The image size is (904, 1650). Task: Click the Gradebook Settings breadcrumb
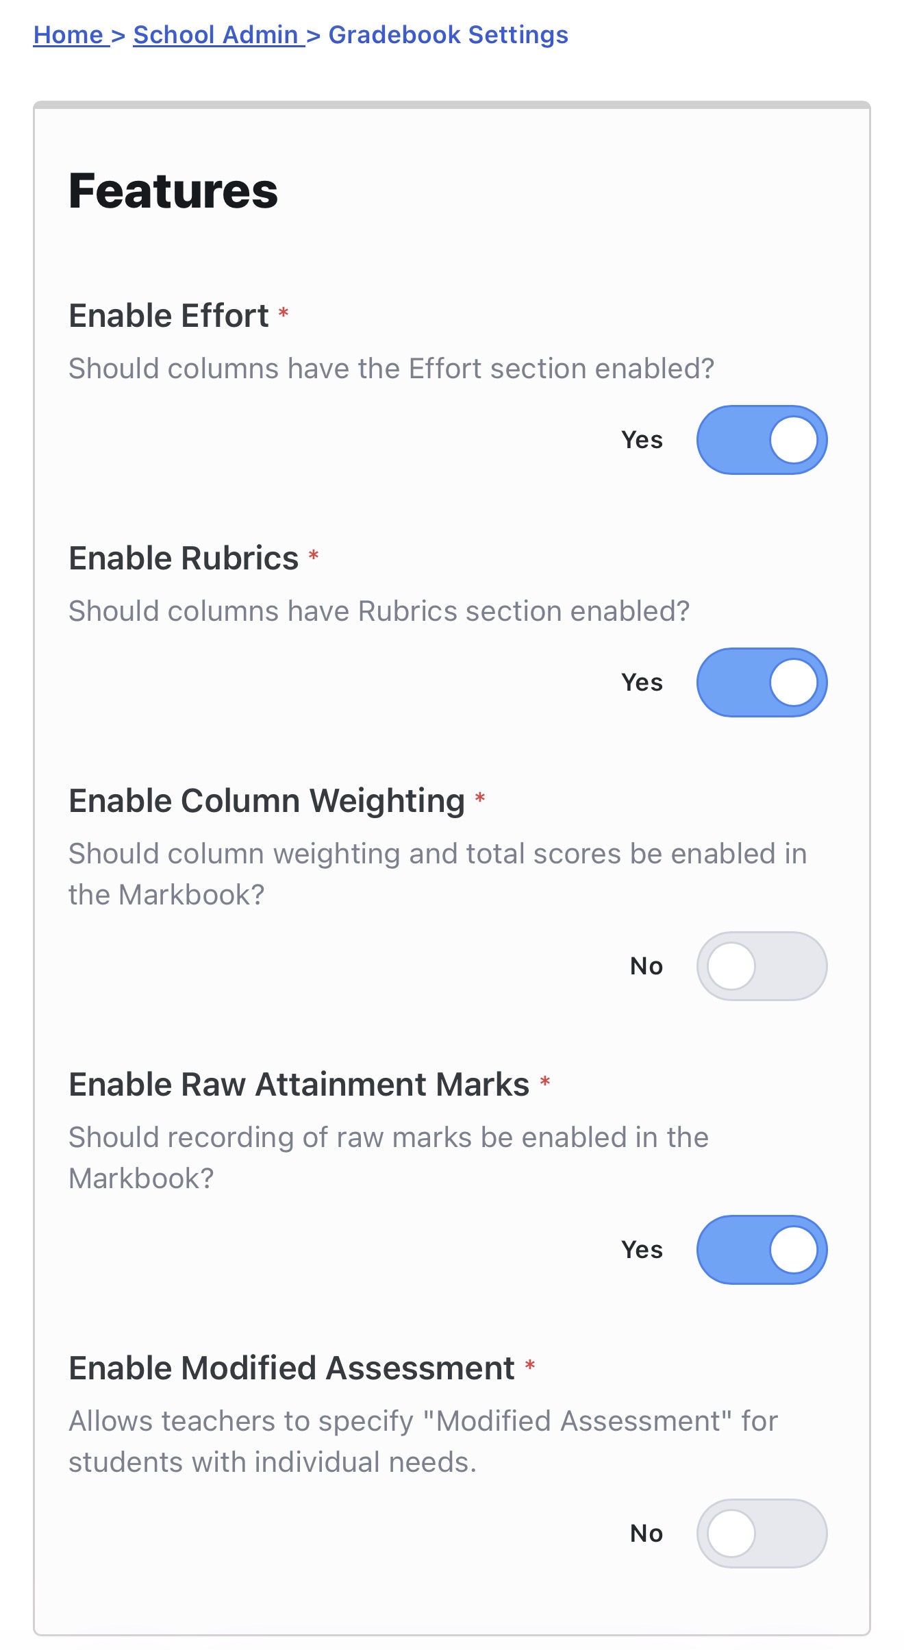point(448,35)
